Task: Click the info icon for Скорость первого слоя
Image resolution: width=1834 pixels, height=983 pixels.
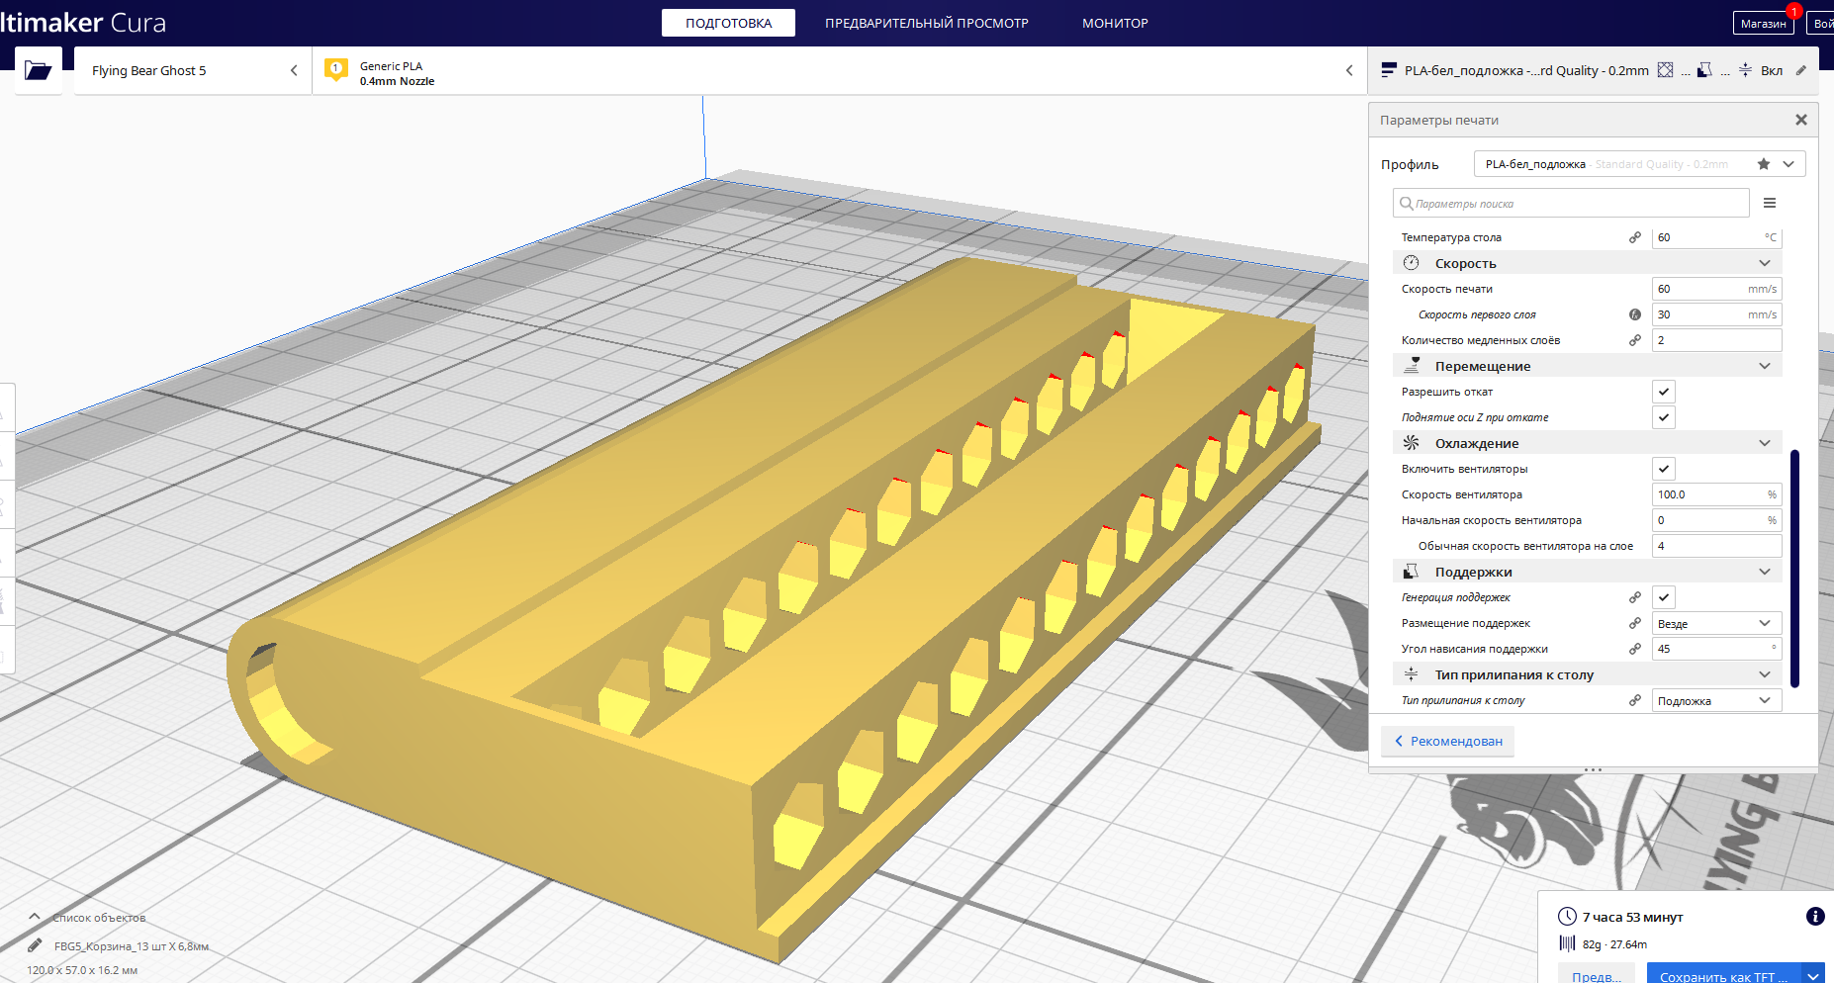Action: tap(1635, 314)
